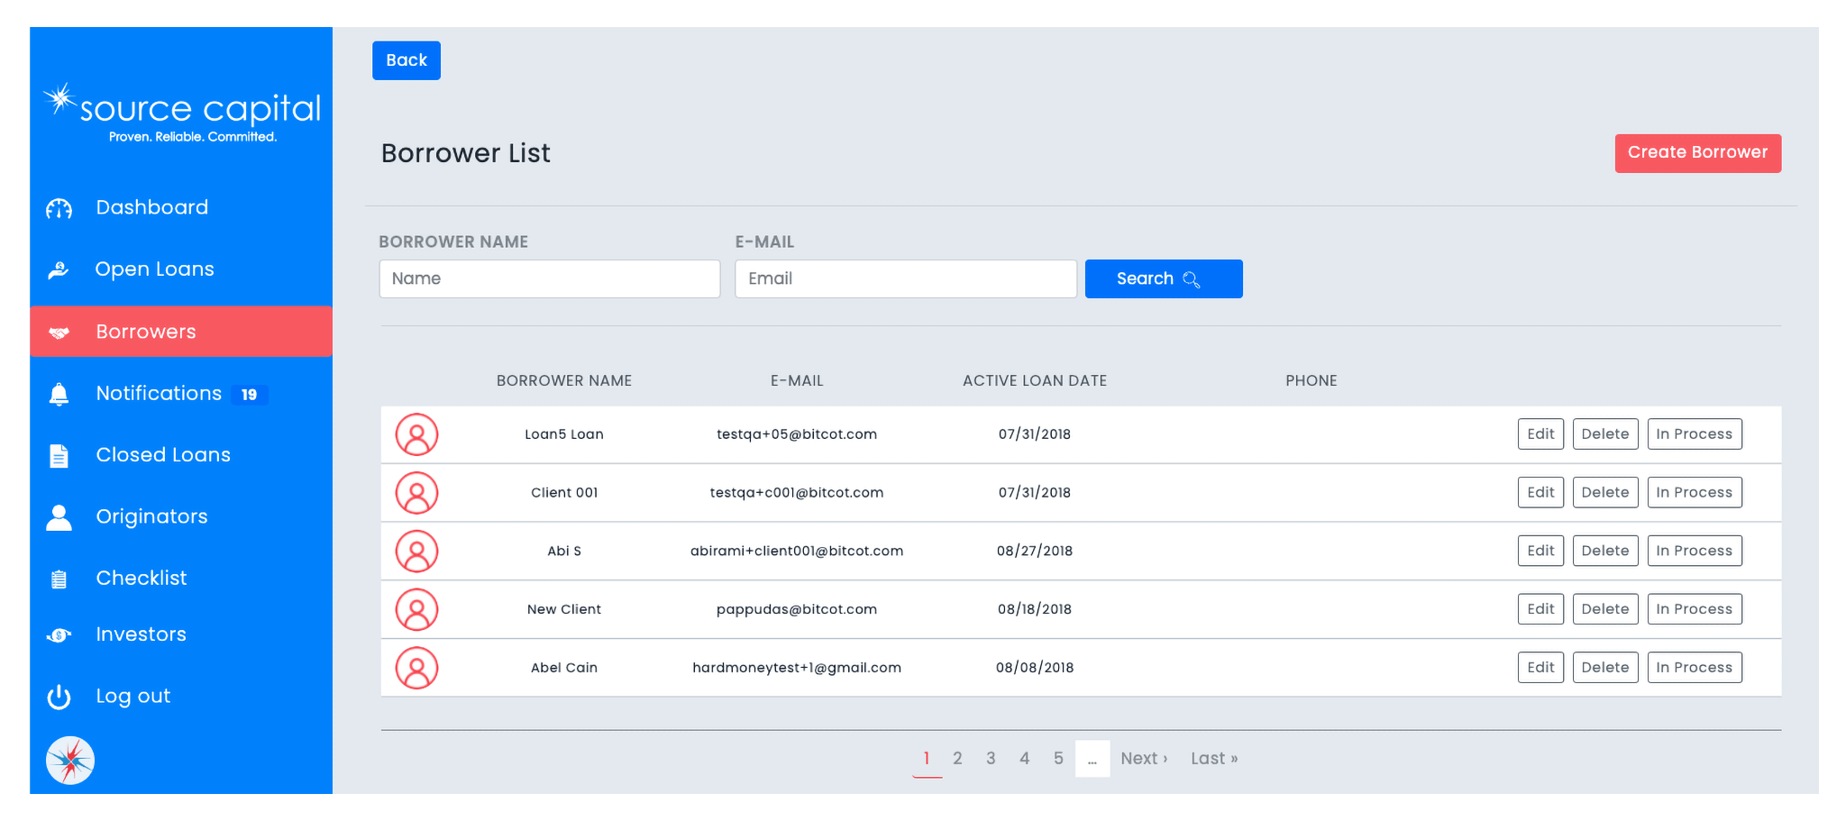Click the Open Loans hand icon

(59, 270)
